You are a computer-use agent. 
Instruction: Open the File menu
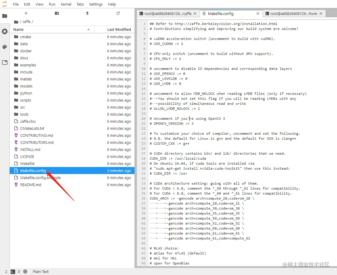(x=16, y=4)
